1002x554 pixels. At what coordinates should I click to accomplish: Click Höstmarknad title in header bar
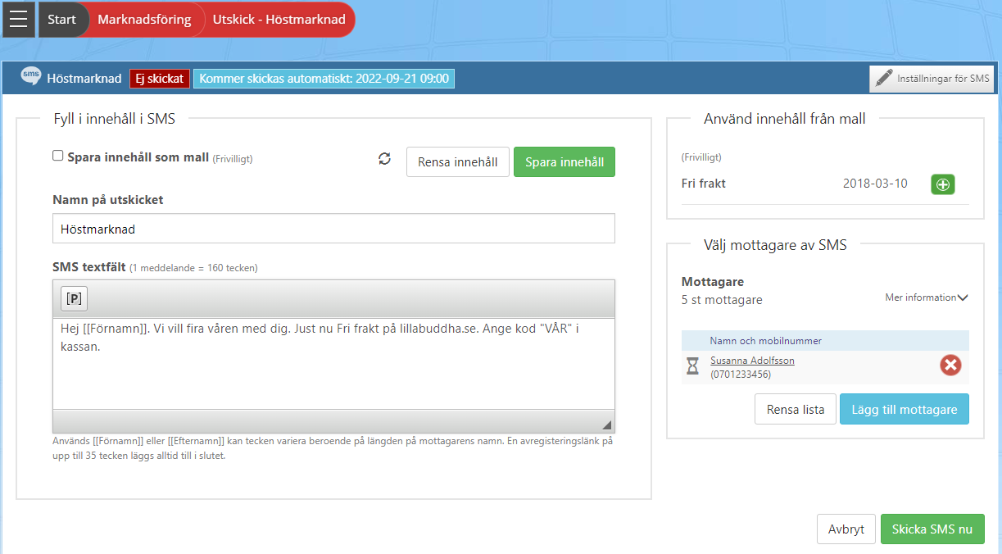[84, 79]
